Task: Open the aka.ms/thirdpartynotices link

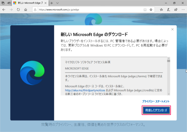Action: 85,90
